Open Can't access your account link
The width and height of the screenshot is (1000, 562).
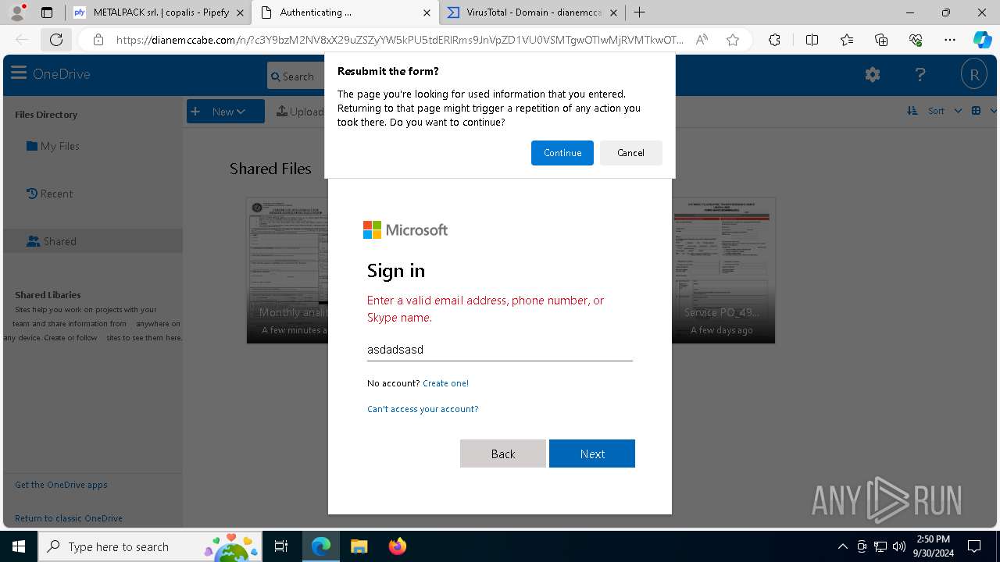(x=423, y=409)
